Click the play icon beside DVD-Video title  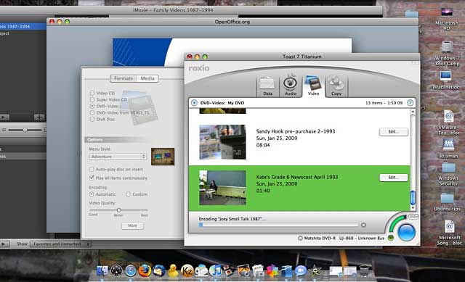194,103
